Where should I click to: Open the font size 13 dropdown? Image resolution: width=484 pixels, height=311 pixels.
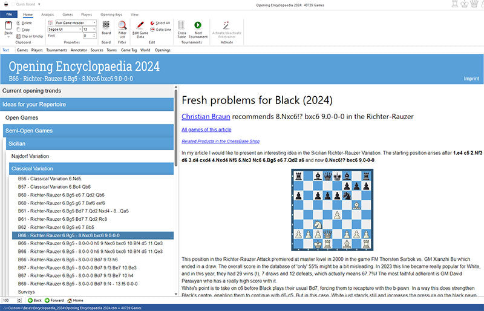[93, 29]
